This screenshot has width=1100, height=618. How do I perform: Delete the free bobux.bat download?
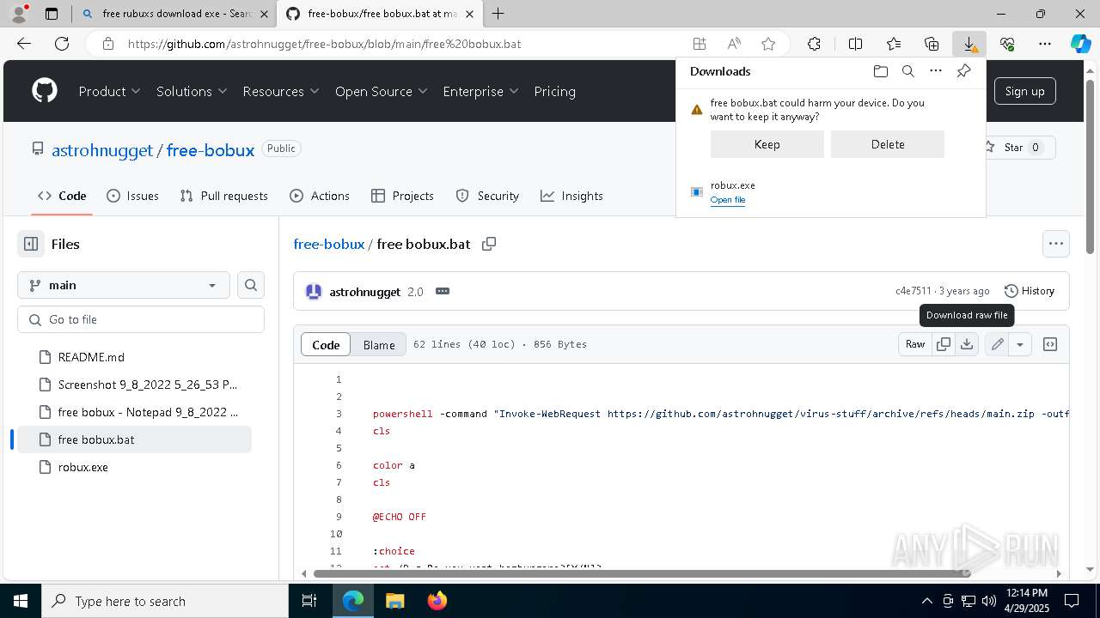[888, 144]
